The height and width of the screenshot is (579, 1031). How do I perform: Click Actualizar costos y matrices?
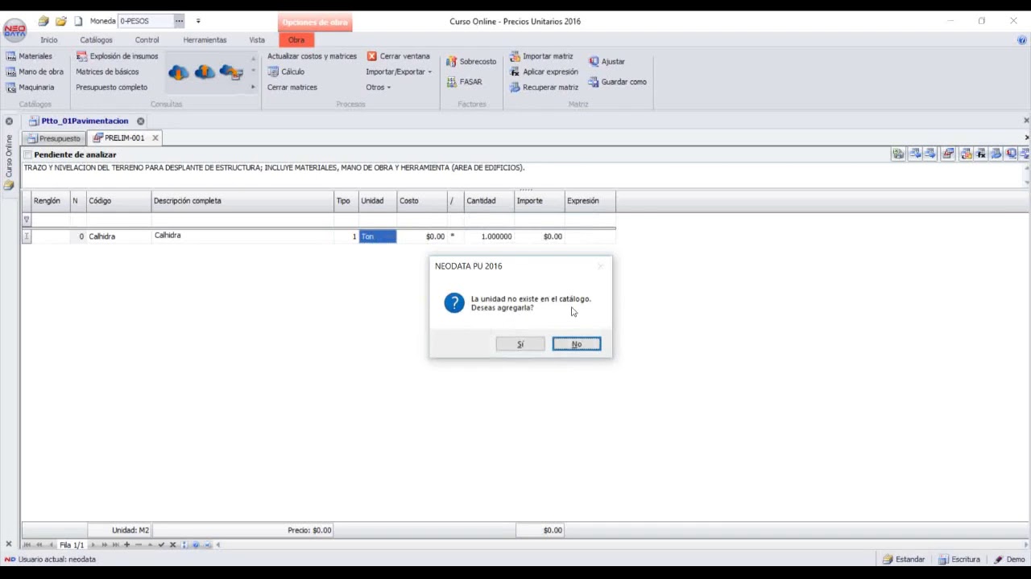tap(312, 56)
